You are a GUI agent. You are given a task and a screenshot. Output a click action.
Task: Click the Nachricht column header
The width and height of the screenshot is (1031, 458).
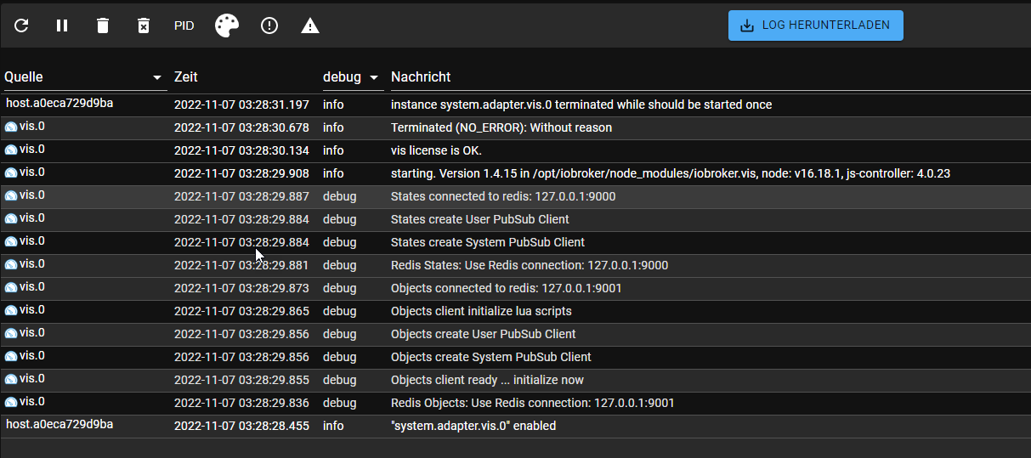click(x=421, y=77)
